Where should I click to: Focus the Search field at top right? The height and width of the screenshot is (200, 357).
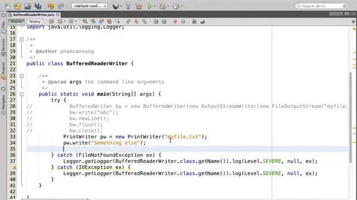tap(321, 6)
